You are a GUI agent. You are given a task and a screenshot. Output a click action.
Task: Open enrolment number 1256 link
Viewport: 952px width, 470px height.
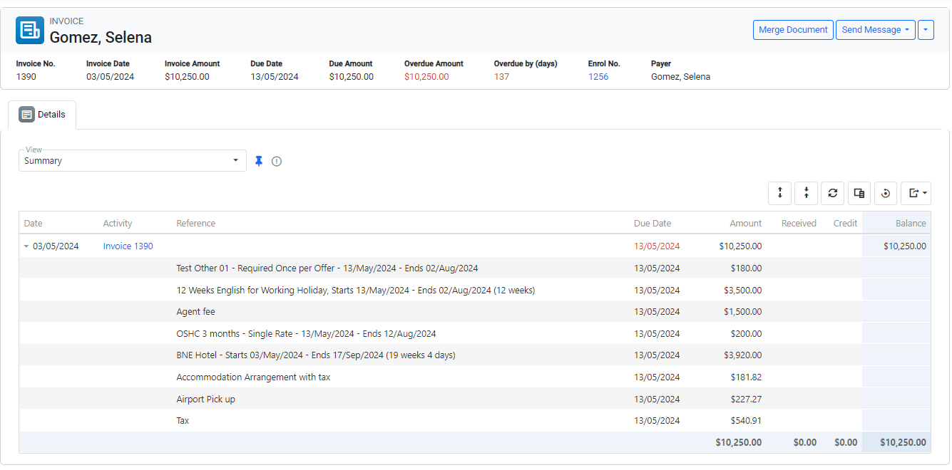598,77
